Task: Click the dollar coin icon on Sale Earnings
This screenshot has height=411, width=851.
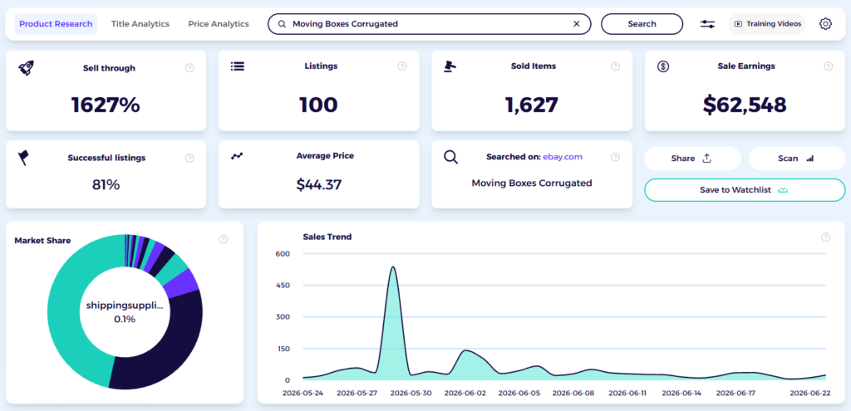Action: [x=663, y=66]
